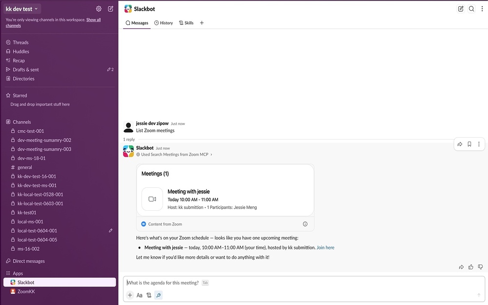This screenshot has height=305, width=488.
Task: Open the general channel
Action: pos(25,167)
